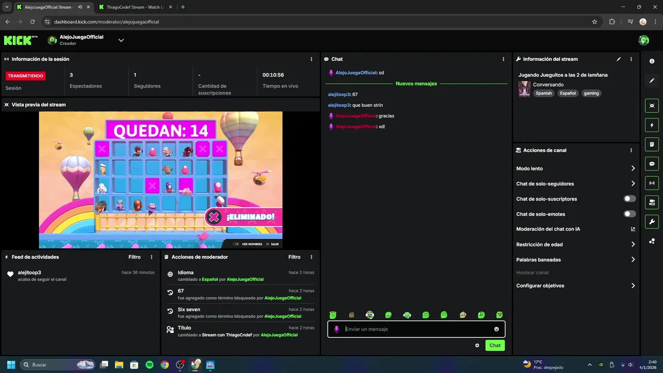
Task: Open Filtro in Feed de actividades
Action: click(x=135, y=257)
